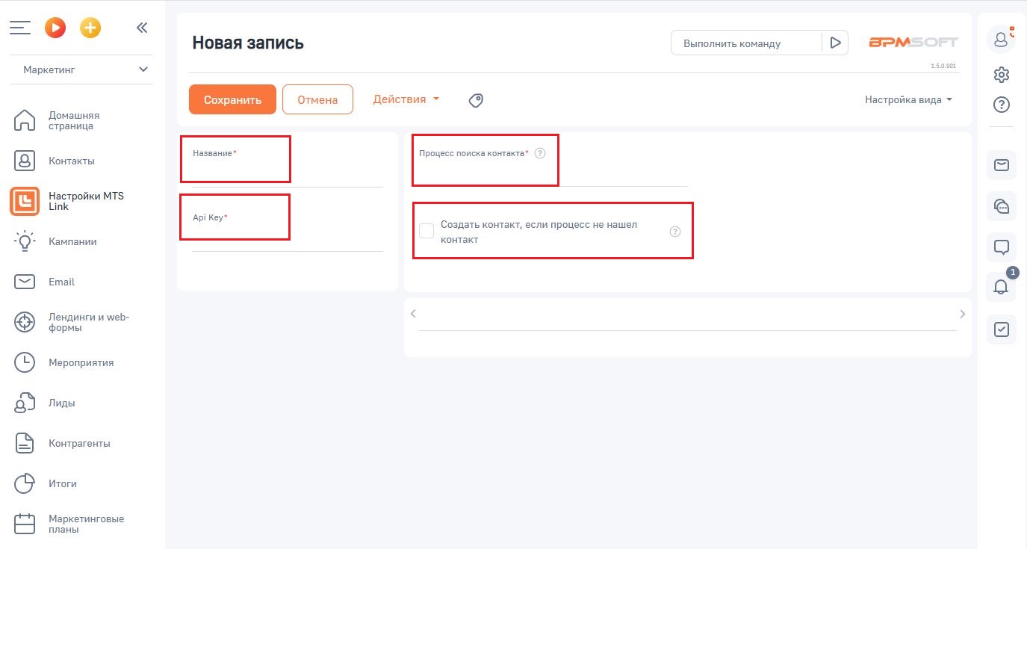
Task: Click the tag icon next to Действия
Action: click(476, 100)
